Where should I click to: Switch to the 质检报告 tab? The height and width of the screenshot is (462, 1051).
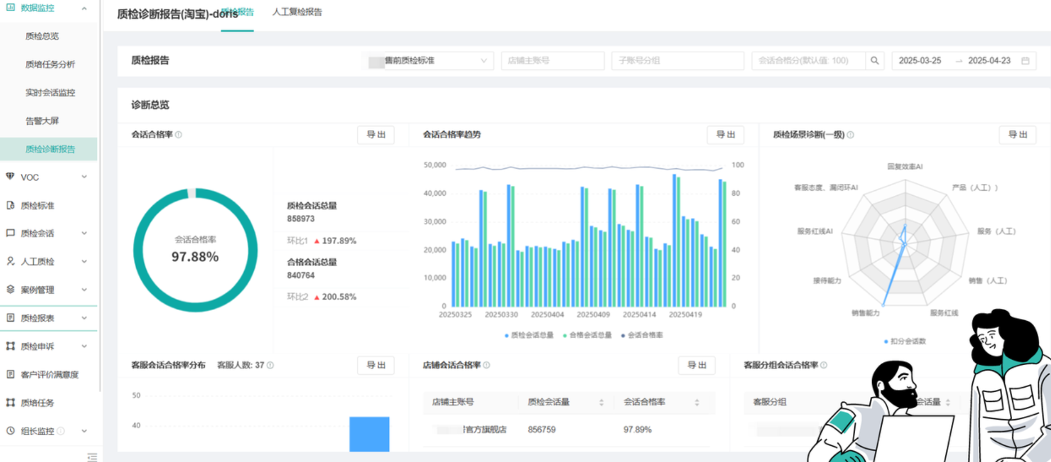pyautogui.click(x=237, y=12)
